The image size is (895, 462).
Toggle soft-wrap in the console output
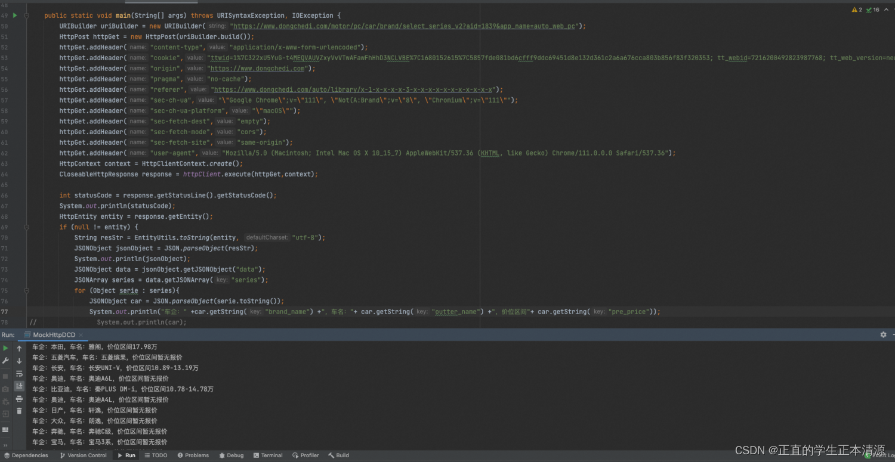(x=19, y=374)
